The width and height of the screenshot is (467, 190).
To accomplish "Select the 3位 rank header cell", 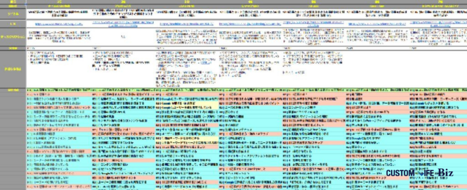I will [187, 2].
